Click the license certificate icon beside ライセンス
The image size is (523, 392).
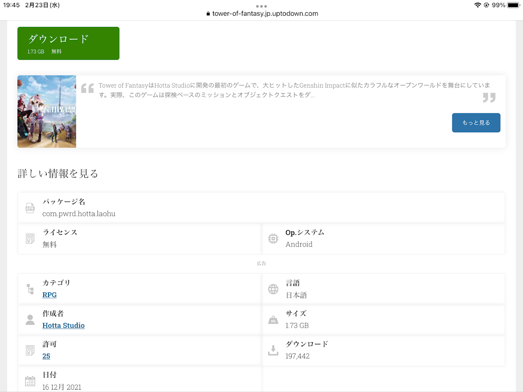point(30,239)
